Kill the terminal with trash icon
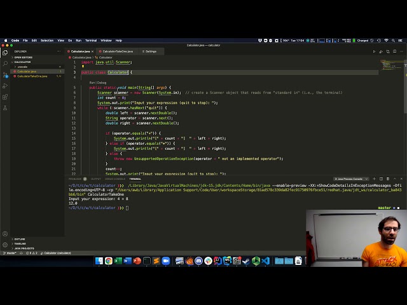The width and height of the screenshot is (407, 305). (x=388, y=179)
